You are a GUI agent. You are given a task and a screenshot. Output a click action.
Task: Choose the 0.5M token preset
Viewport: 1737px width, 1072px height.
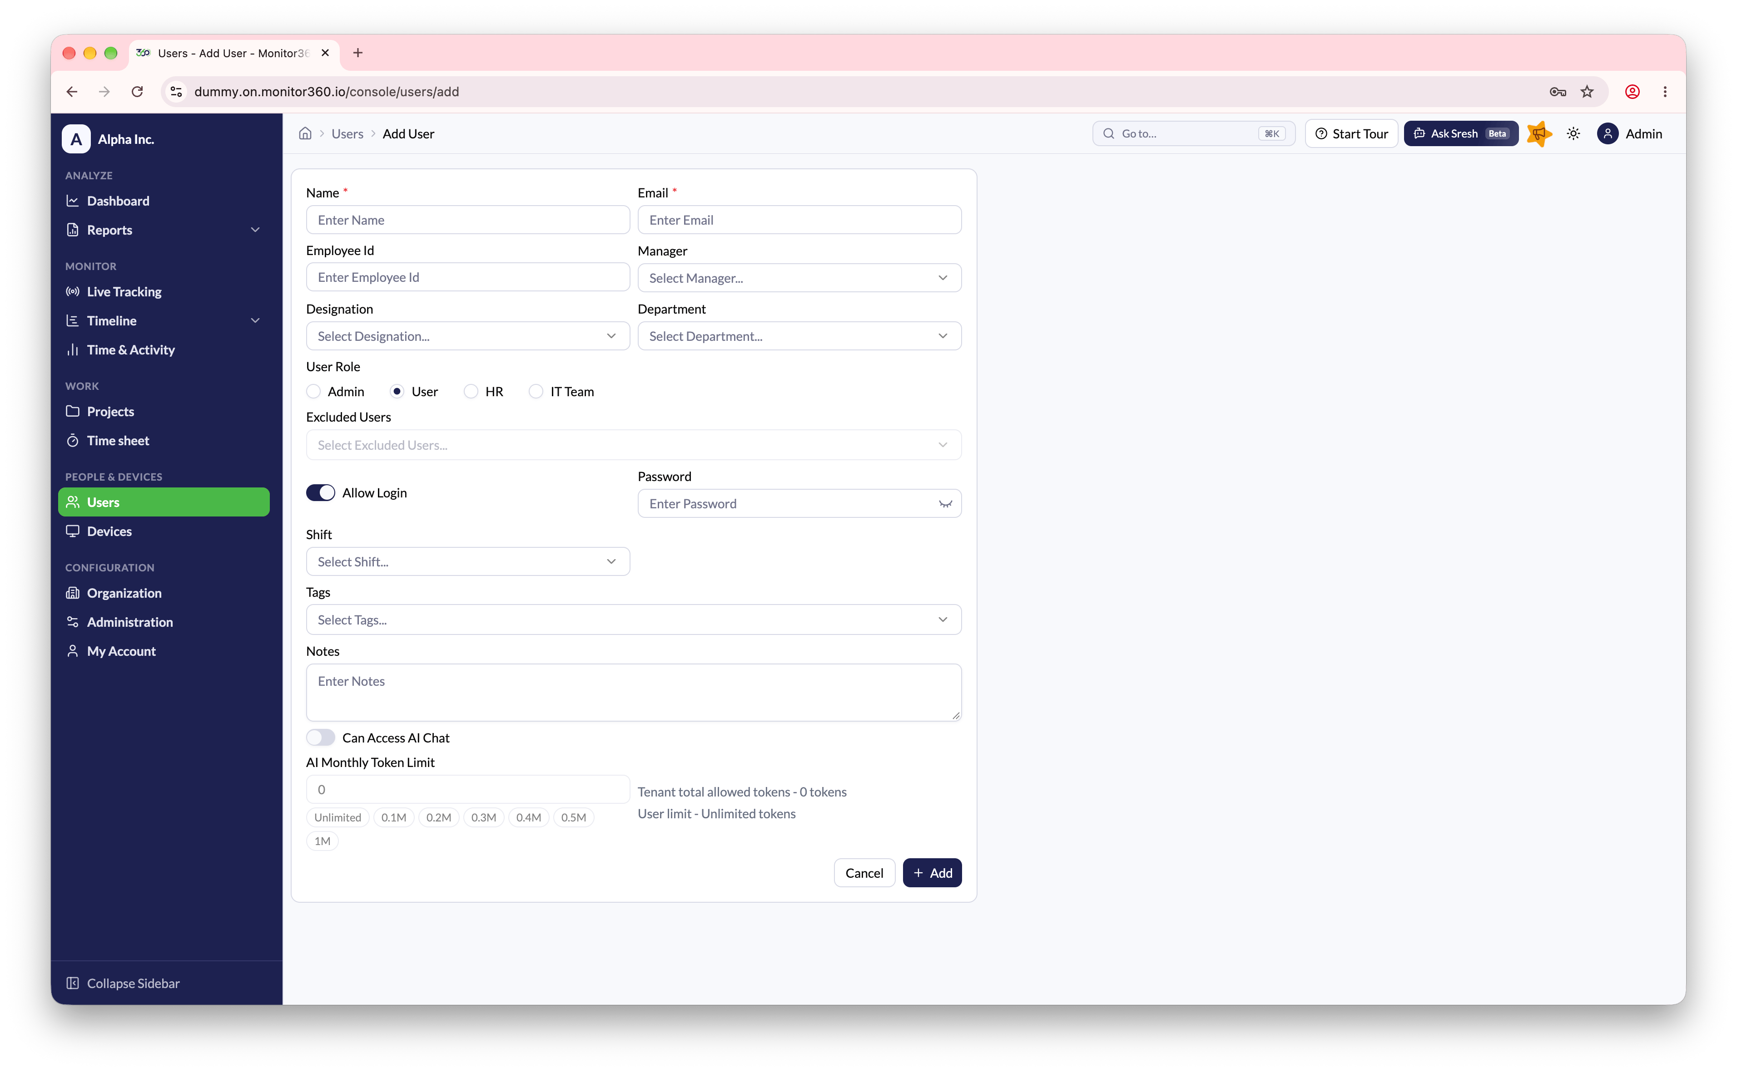tap(573, 817)
